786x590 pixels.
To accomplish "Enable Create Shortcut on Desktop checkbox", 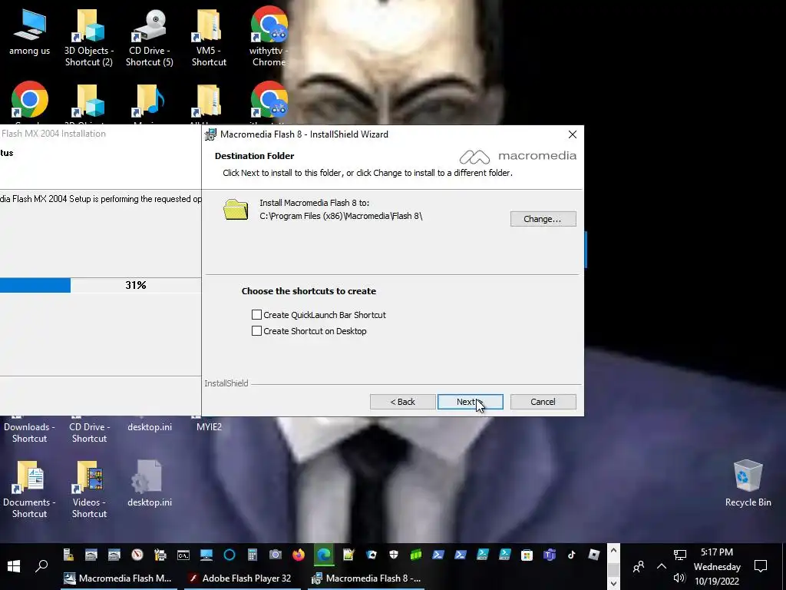I will click(x=256, y=330).
